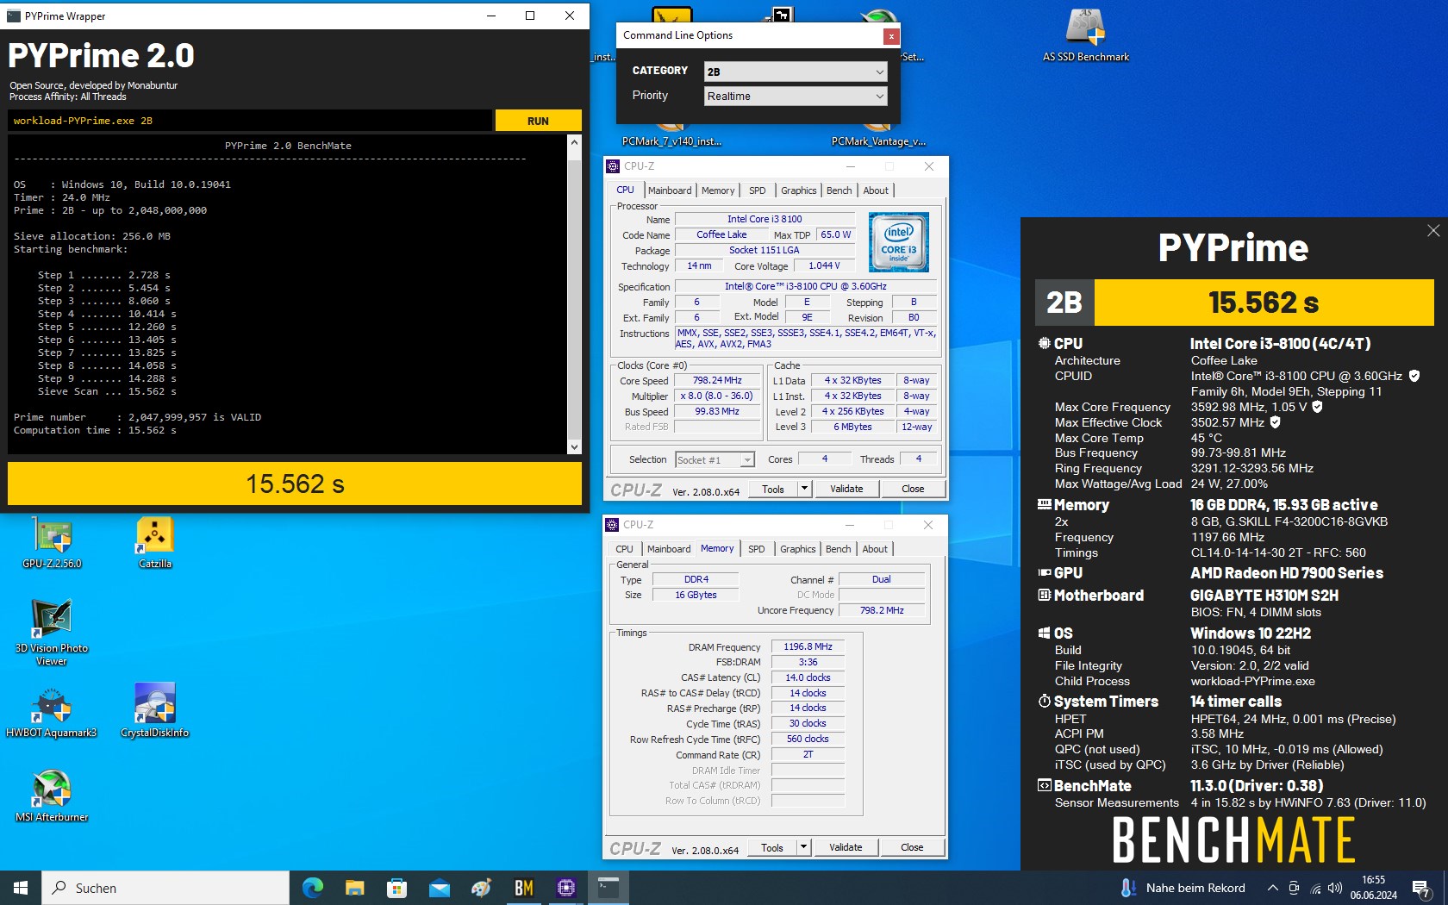
Task: Click the volume speaker tray icon
Action: 1335,888
